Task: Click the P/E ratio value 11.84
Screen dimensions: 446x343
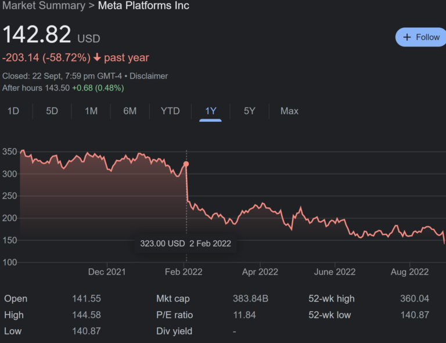Action: (x=244, y=315)
